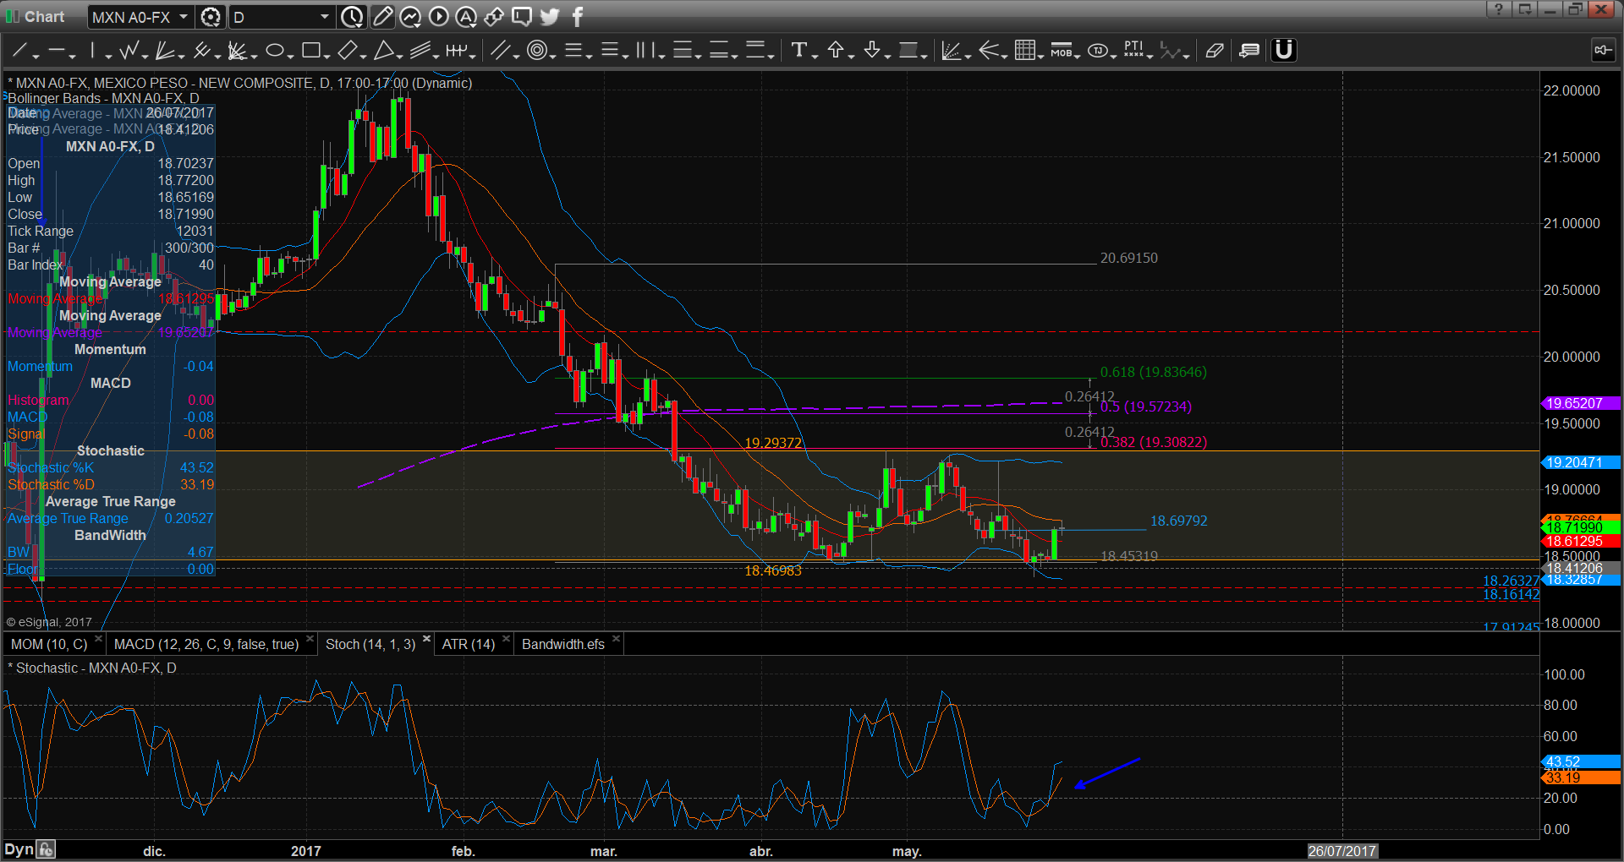Image resolution: width=1624 pixels, height=862 pixels.
Task: Select the Fibonacci circles tool
Action: point(536,51)
